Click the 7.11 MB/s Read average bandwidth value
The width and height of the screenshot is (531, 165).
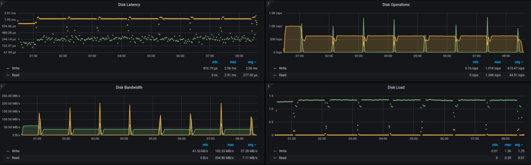click(250, 157)
